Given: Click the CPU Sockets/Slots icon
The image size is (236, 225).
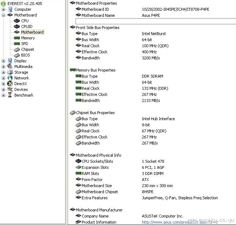Looking at the screenshot, I should click(x=78, y=161).
